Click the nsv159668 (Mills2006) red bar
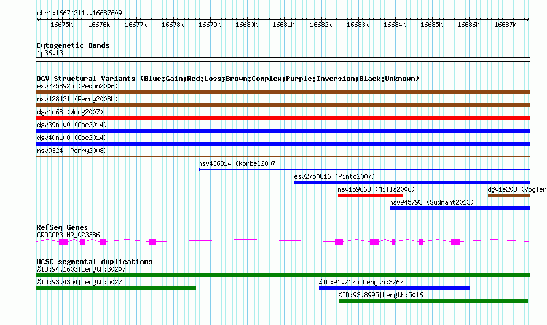 (370, 195)
